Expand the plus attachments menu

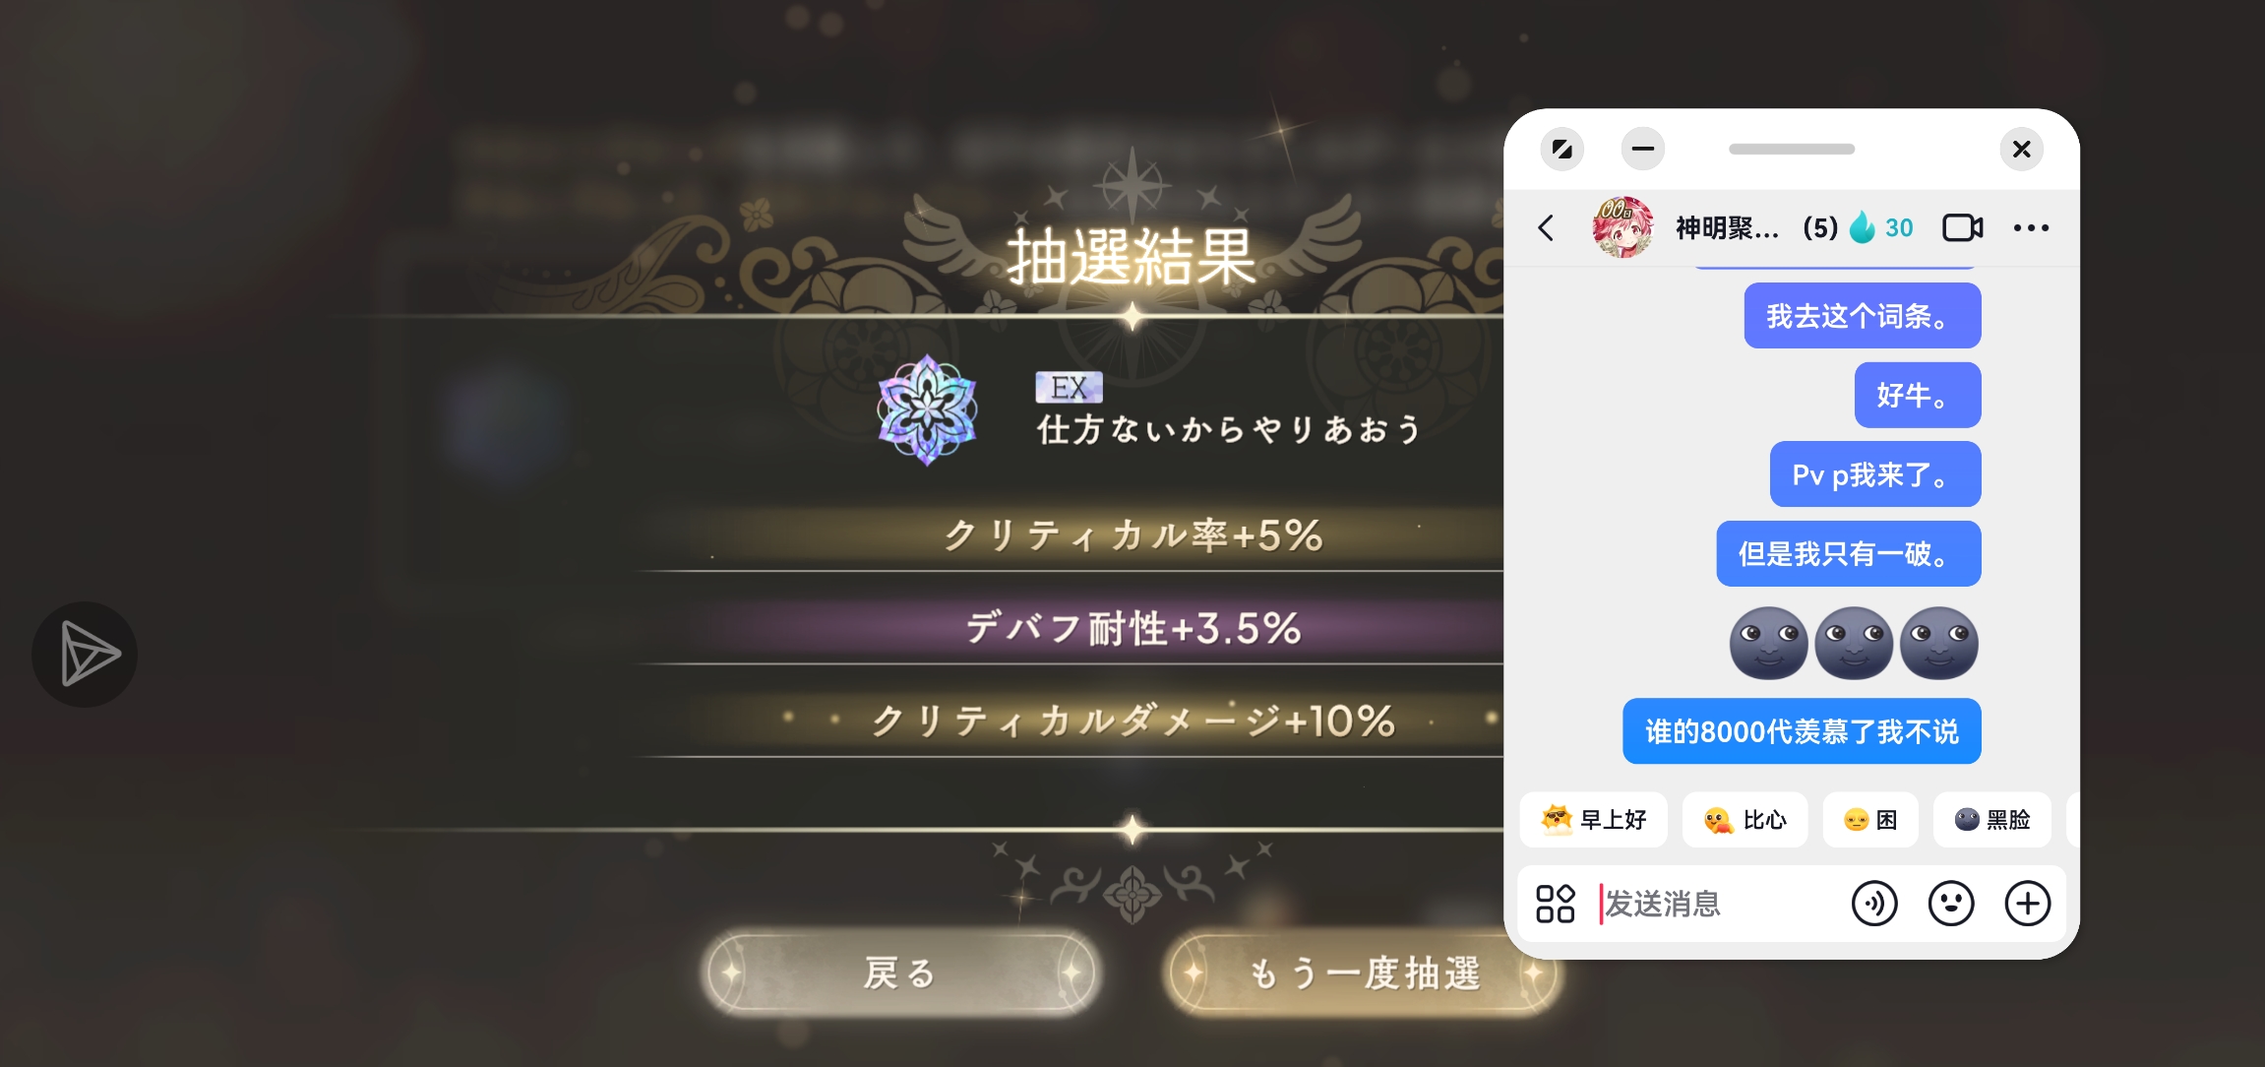2027,904
